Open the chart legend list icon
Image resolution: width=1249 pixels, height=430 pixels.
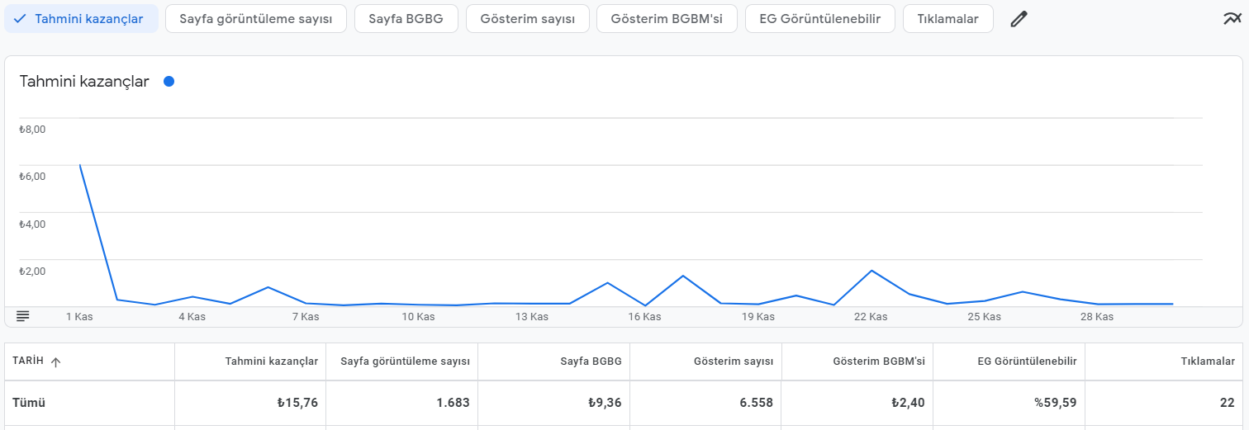click(x=22, y=316)
